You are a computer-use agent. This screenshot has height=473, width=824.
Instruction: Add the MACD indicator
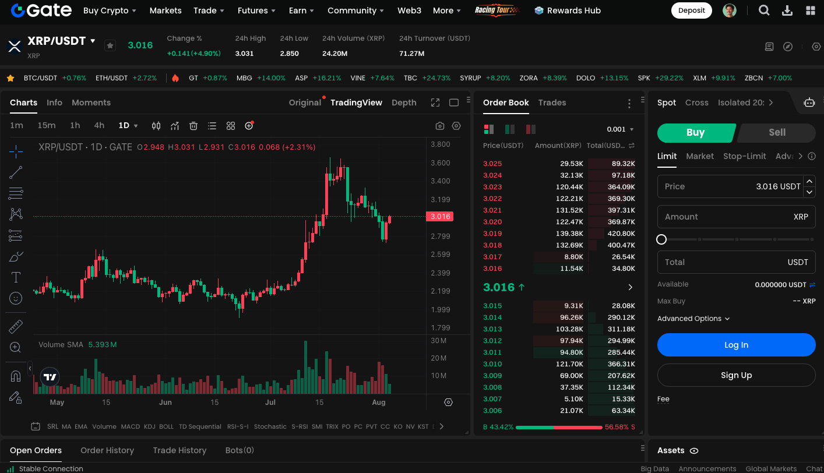(131, 426)
